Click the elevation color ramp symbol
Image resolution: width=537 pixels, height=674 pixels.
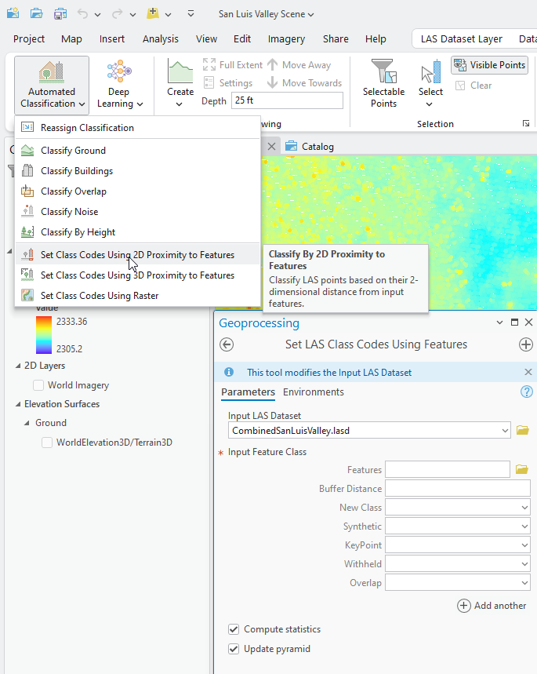(x=43, y=335)
